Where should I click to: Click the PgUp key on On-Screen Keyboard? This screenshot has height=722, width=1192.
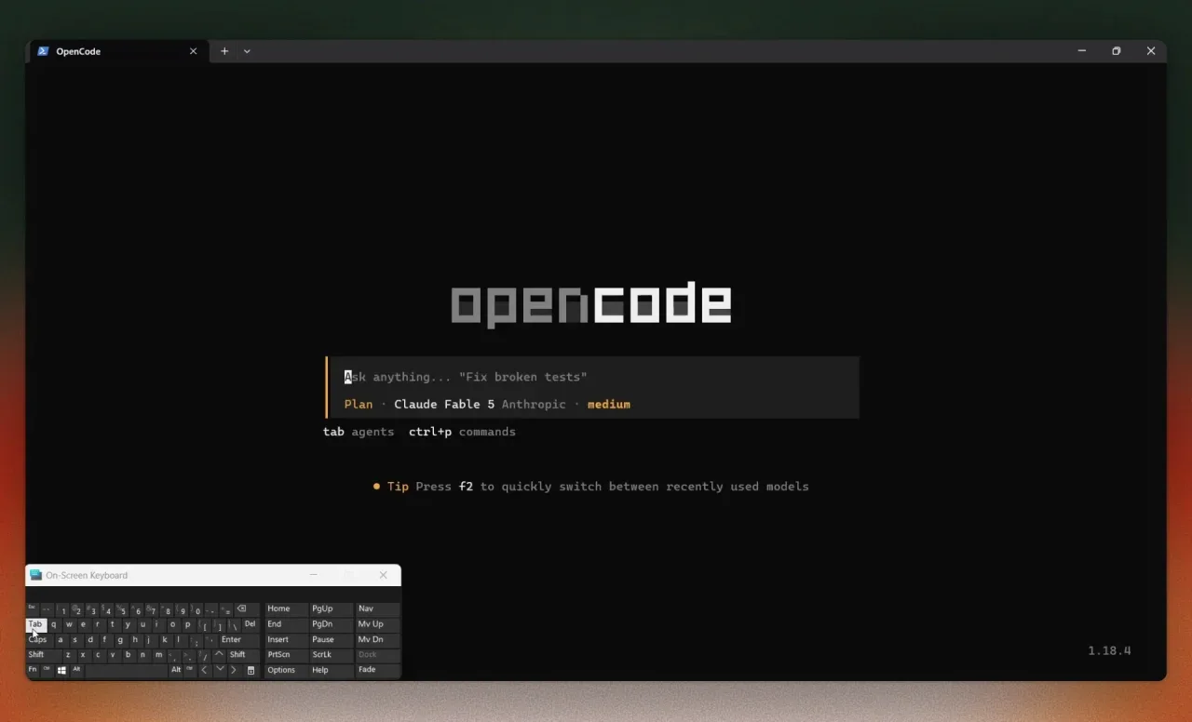click(x=331, y=609)
